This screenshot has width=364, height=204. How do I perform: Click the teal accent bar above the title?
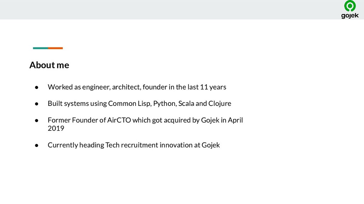pyautogui.click(x=41, y=48)
